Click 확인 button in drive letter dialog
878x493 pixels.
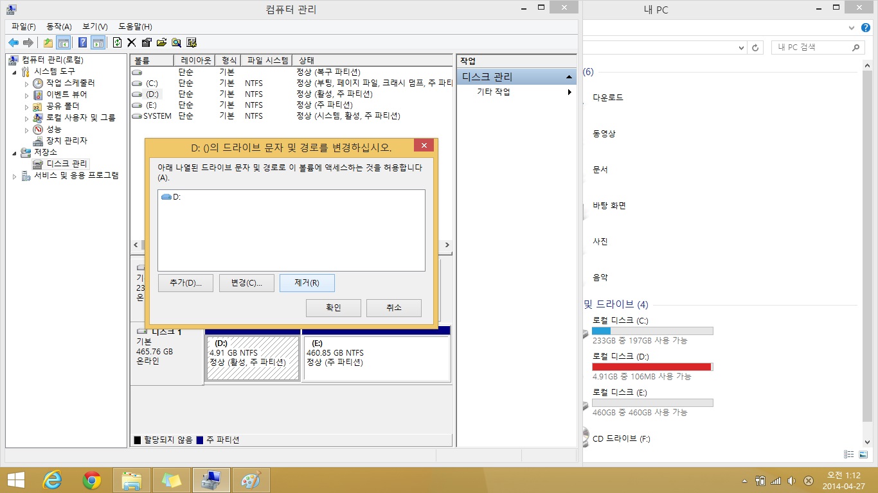334,308
